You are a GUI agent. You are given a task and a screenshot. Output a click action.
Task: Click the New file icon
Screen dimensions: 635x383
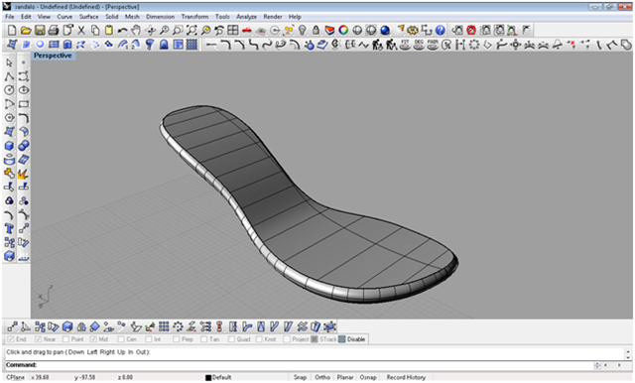coord(12,30)
